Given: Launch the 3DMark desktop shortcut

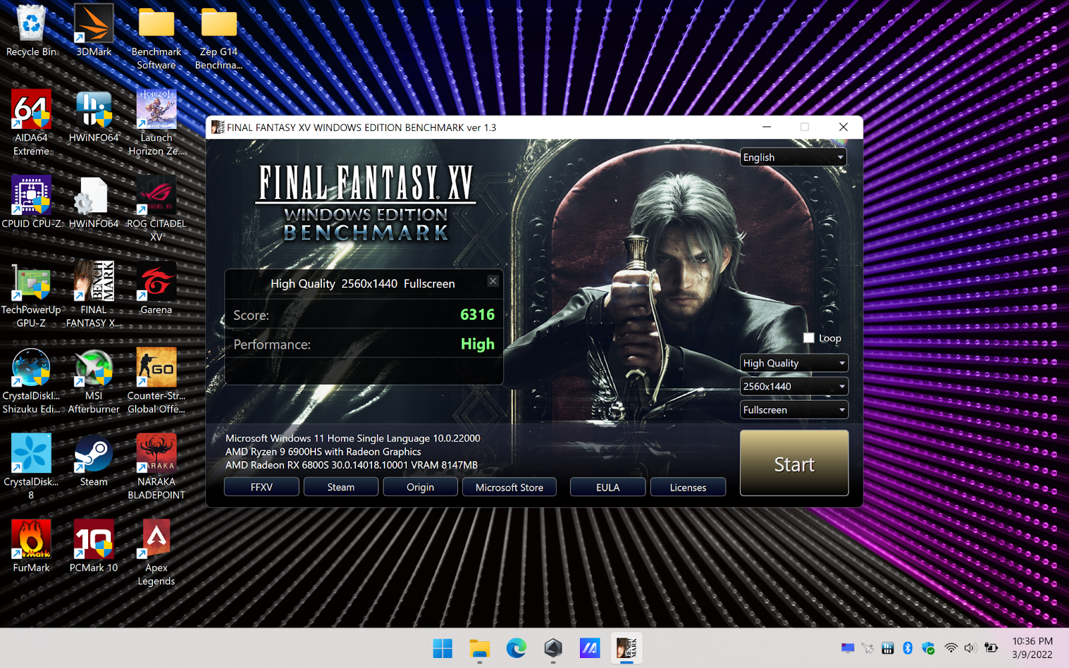Looking at the screenshot, I should tap(94, 31).
